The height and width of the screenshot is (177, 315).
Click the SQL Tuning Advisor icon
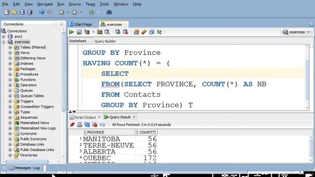107,32
